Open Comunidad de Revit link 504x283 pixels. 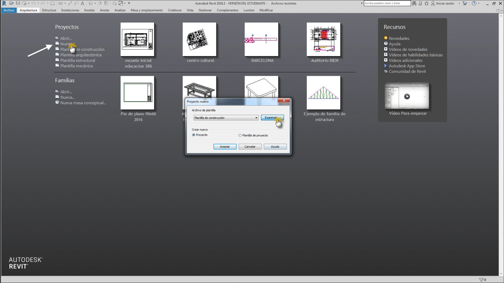point(407,71)
